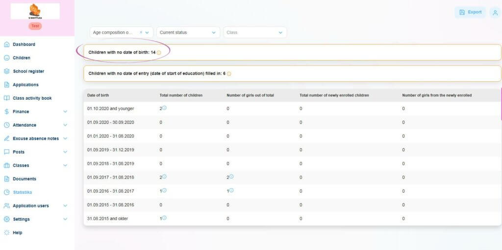Go to Dashboard menu item
This screenshot has height=250, width=502.
[24, 45]
